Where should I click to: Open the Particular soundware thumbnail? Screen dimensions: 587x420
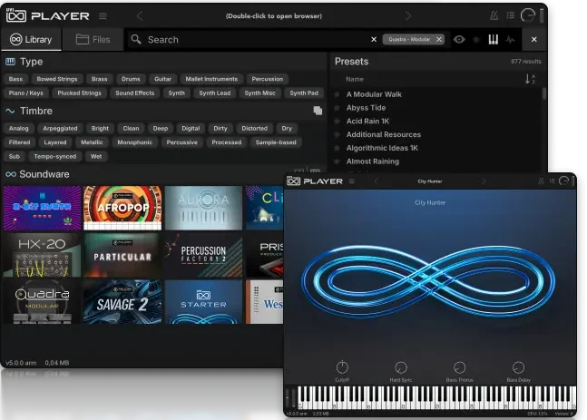click(x=122, y=255)
